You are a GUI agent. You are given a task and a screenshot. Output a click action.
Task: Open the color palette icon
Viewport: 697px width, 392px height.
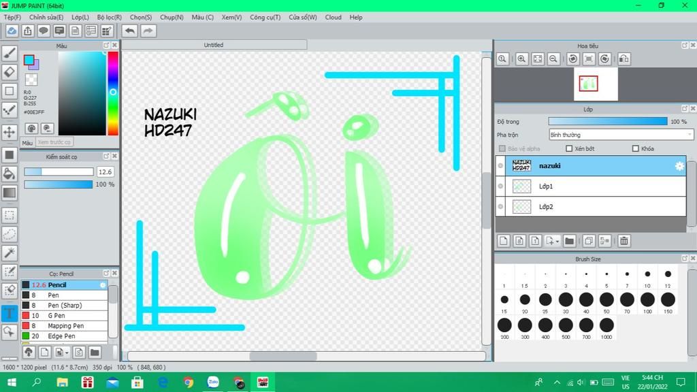point(31,129)
